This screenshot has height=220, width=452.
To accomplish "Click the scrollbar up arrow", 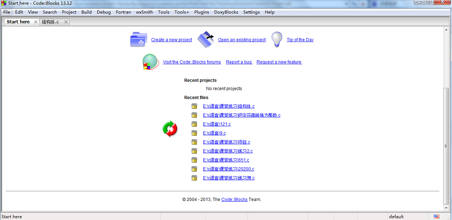I will 446,29.
